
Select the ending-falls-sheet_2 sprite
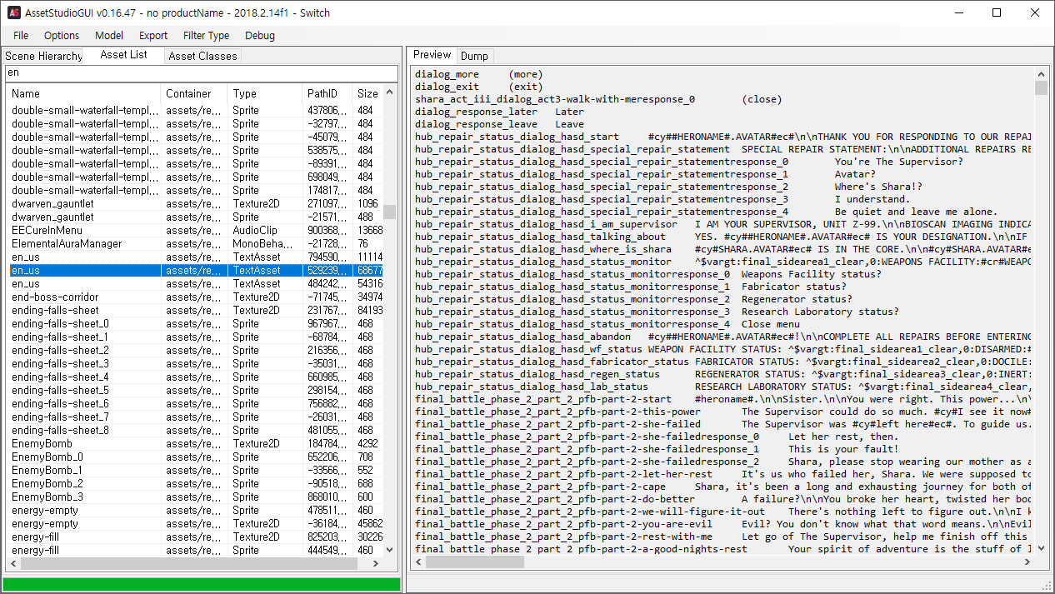pyautogui.click(x=195, y=350)
